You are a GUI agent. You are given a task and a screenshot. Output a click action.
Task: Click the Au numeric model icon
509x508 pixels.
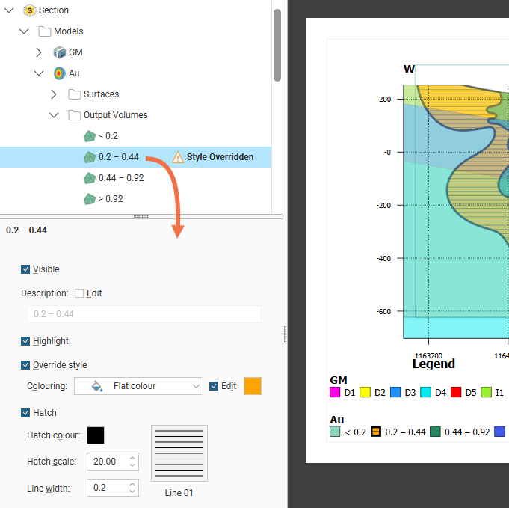[x=59, y=73]
